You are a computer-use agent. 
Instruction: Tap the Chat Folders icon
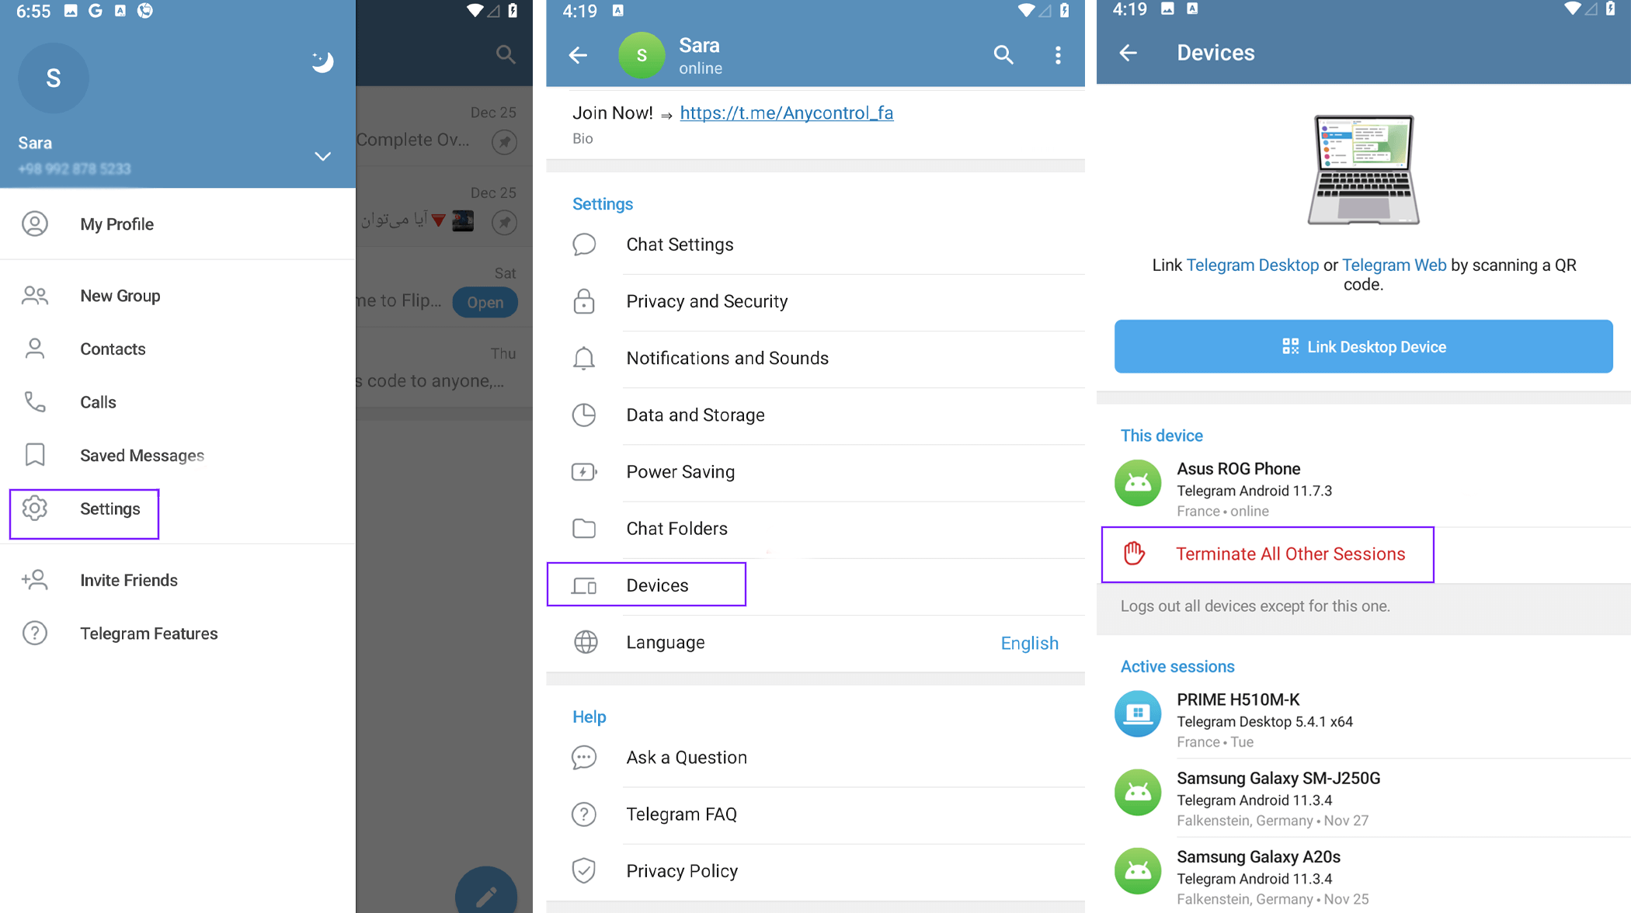(x=586, y=528)
